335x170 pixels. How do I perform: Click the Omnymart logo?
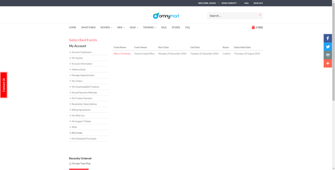tap(166, 16)
